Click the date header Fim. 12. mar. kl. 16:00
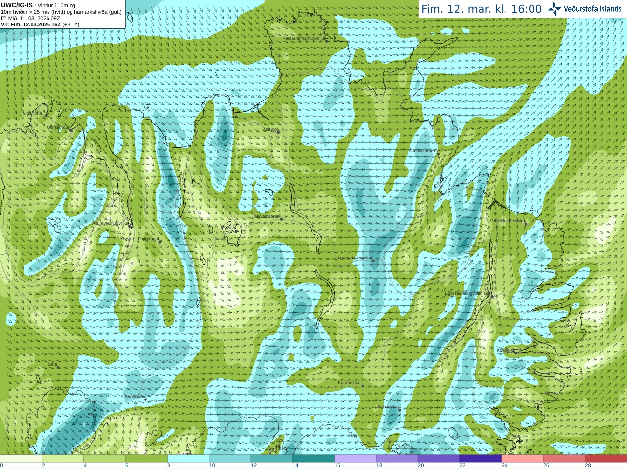 point(482,9)
